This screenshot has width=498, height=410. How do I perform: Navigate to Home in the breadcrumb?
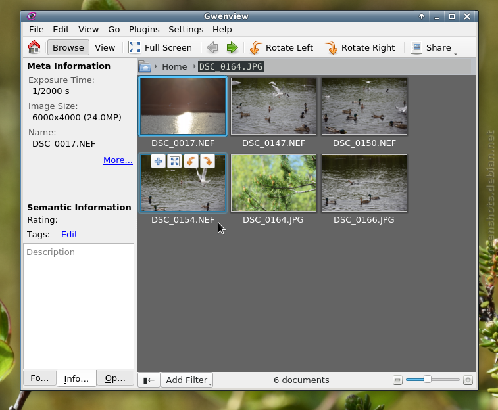point(174,66)
